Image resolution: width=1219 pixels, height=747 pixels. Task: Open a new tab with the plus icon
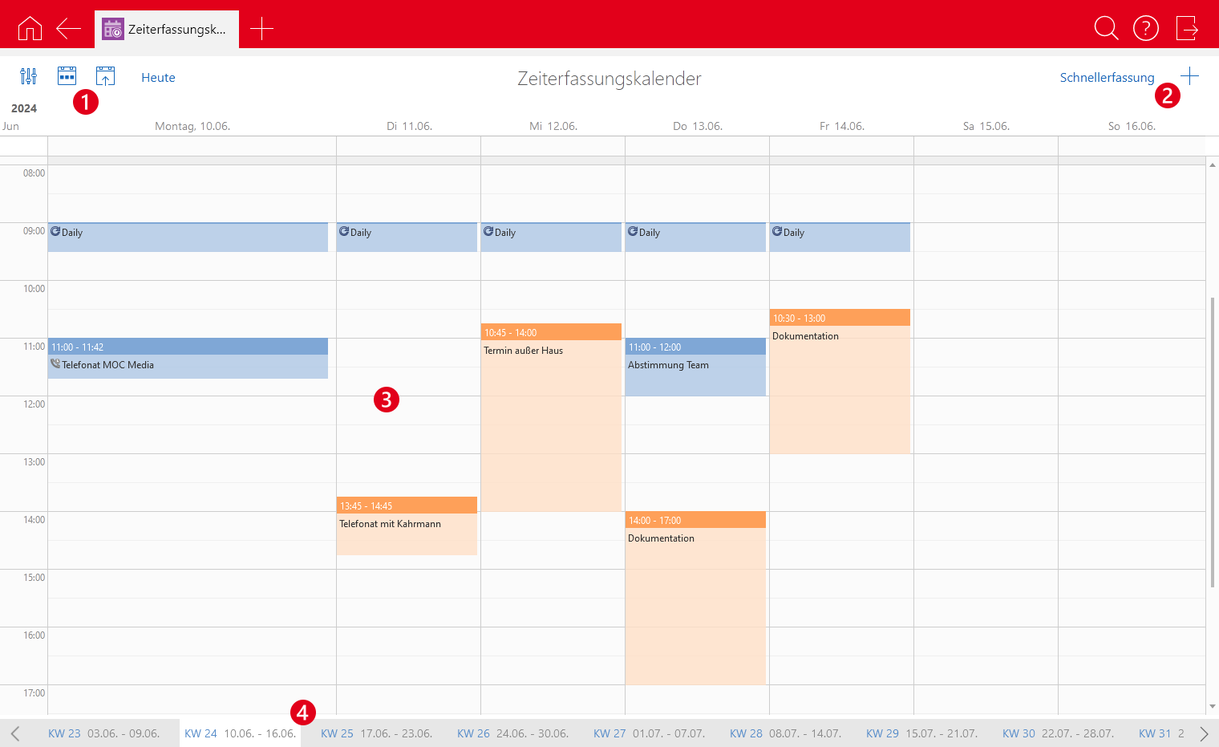click(x=261, y=29)
